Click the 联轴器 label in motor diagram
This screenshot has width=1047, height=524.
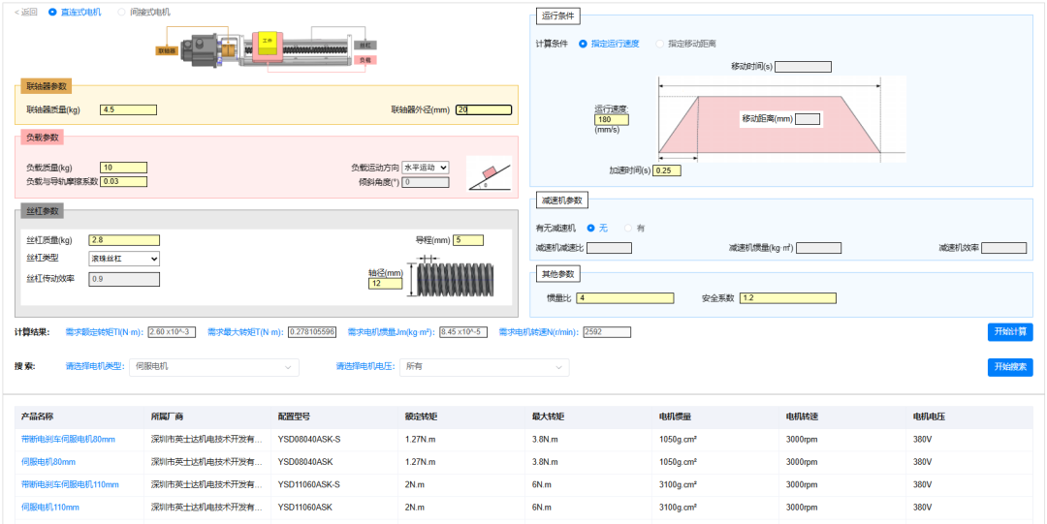click(167, 50)
